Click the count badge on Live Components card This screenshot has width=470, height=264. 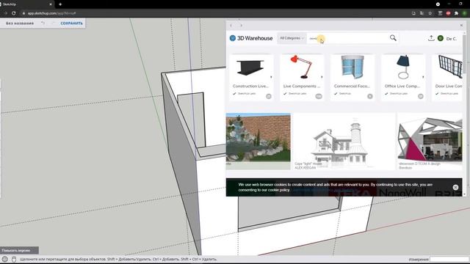tap(319, 96)
